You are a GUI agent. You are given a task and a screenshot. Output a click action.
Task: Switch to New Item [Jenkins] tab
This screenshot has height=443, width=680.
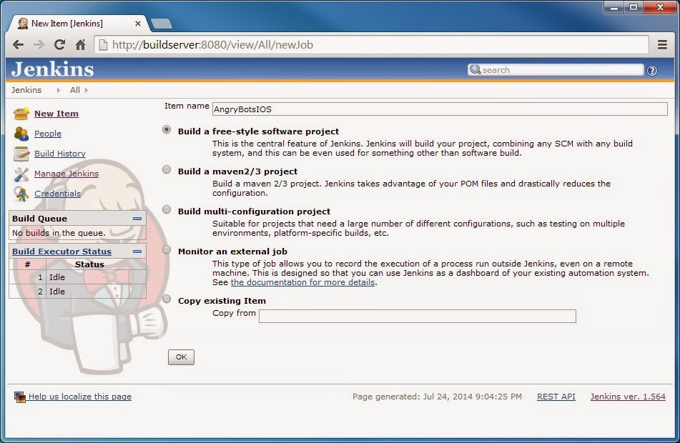[x=78, y=24]
